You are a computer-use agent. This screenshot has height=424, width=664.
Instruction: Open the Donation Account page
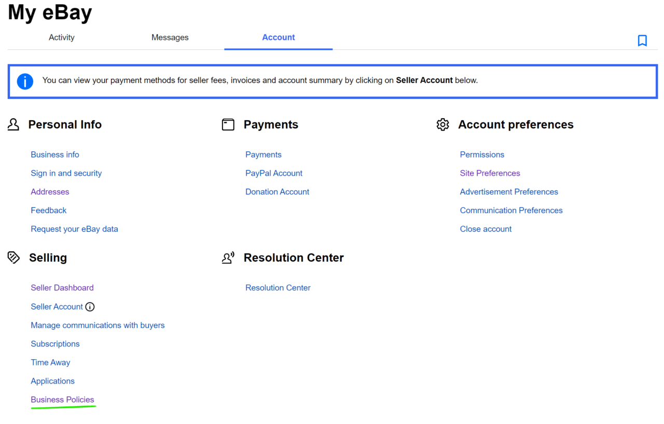pyautogui.click(x=277, y=191)
